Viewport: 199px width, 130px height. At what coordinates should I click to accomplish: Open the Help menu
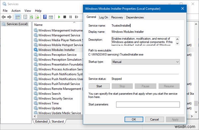tap(38, 11)
